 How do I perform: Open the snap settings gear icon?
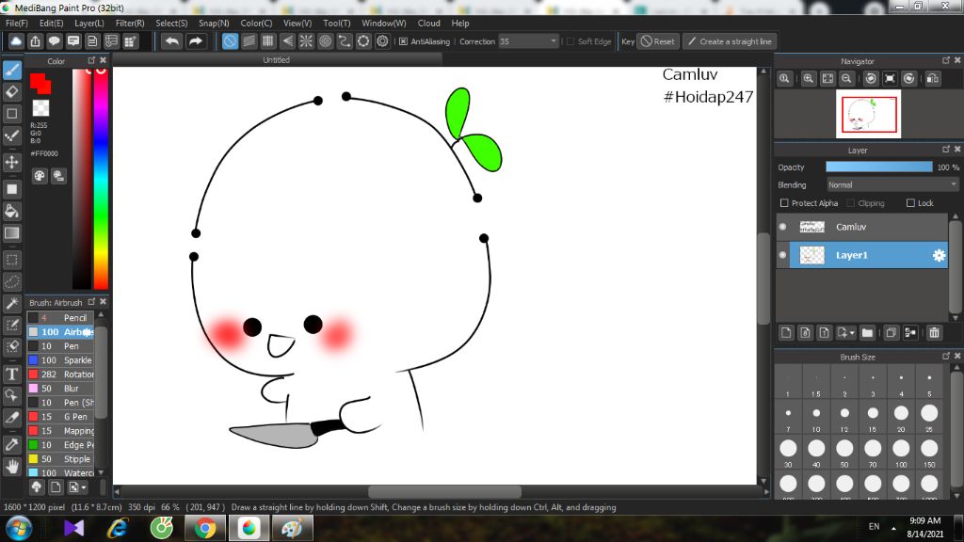coord(382,41)
